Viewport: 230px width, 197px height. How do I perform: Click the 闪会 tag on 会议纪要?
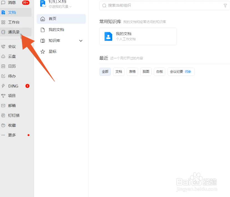[188, 72]
